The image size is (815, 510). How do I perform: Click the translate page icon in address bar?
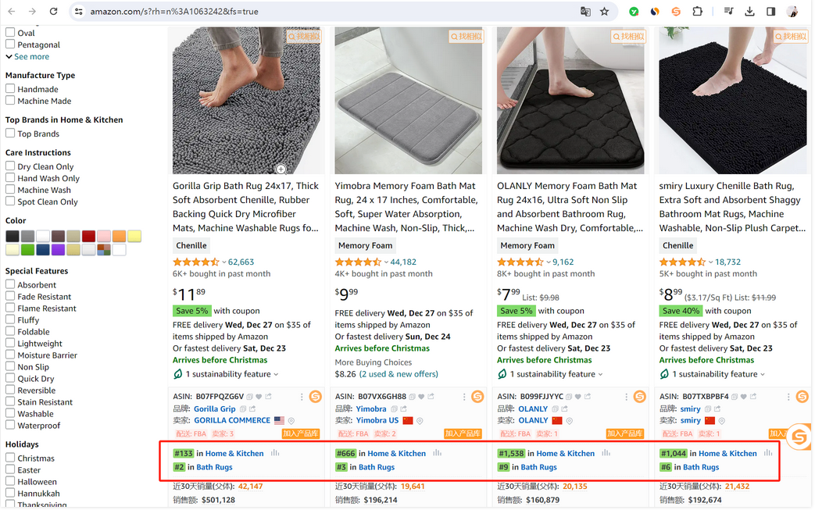pyautogui.click(x=585, y=12)
